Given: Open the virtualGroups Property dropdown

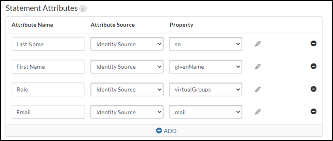Looking at the screenshot, I should tap(205, 89).
